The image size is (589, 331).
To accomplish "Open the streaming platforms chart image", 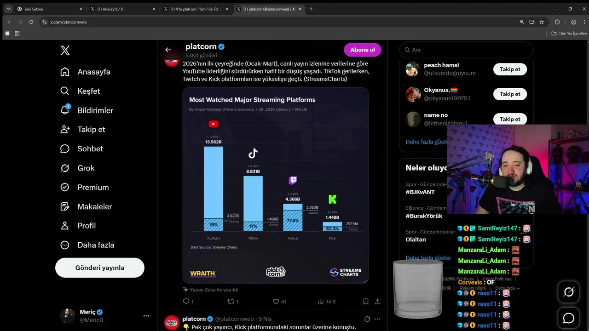I will coord(276,185).
